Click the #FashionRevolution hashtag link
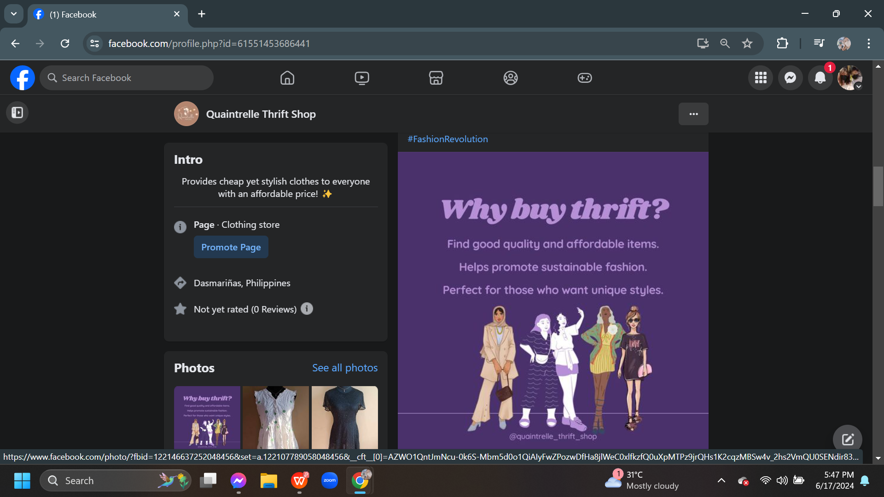The height and width of the screenshot is (497, 884). pyautogui.click(x=448, y=139)
